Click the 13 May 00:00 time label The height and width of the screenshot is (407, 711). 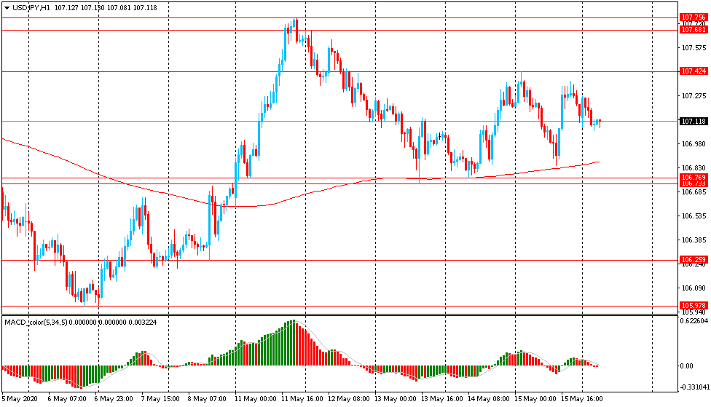click(x=396, y=398)
